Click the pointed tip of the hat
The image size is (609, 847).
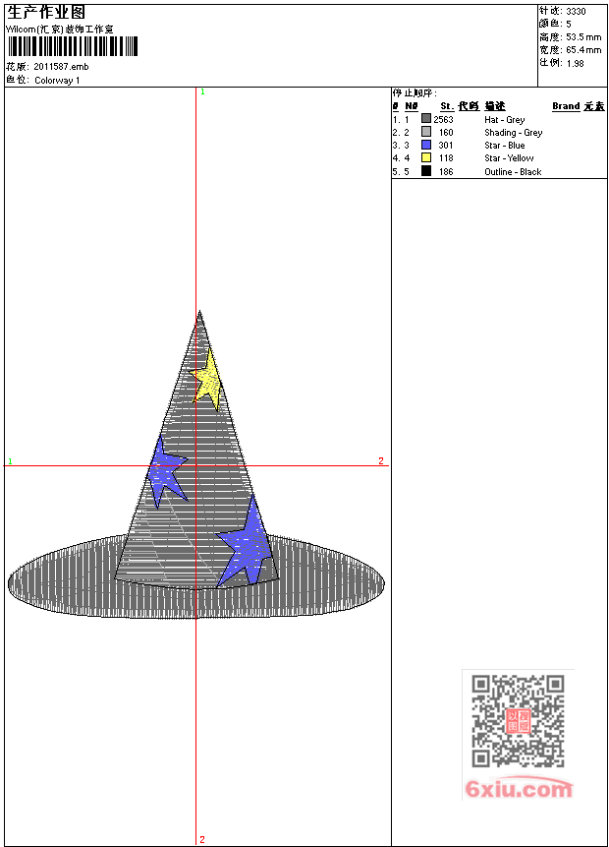pyautogui.click(x=200, y=315)
